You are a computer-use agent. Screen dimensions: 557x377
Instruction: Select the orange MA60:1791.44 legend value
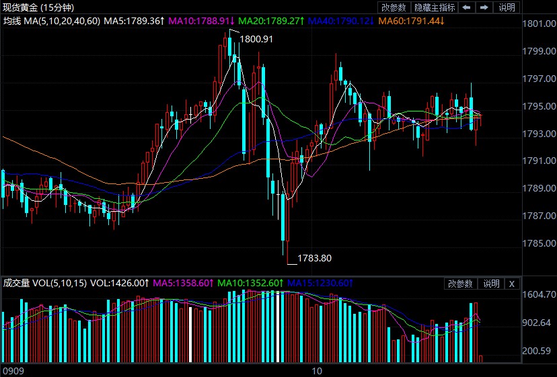coord(412,21)
